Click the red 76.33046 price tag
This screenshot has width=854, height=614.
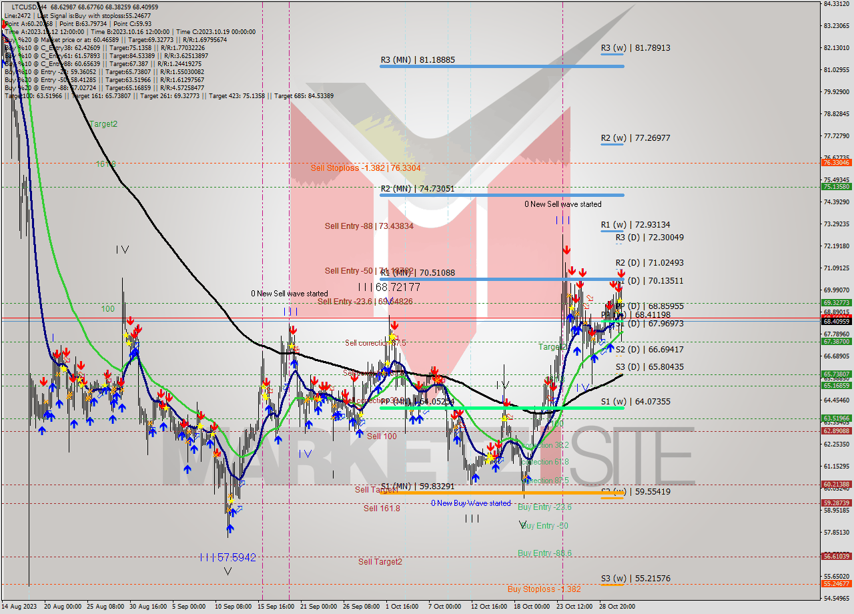(836, 163)
